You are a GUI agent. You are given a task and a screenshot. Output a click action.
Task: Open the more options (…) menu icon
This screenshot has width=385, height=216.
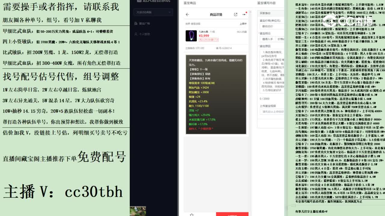point(245,14)
